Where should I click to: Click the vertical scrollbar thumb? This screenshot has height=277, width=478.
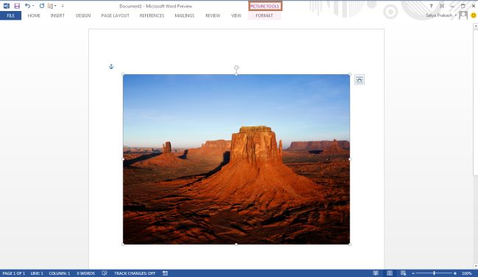coord(475,102)
